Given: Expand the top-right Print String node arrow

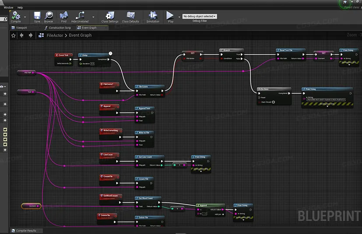Looking at the screenshot, I should pyautogui.click(x=349, y=65).
